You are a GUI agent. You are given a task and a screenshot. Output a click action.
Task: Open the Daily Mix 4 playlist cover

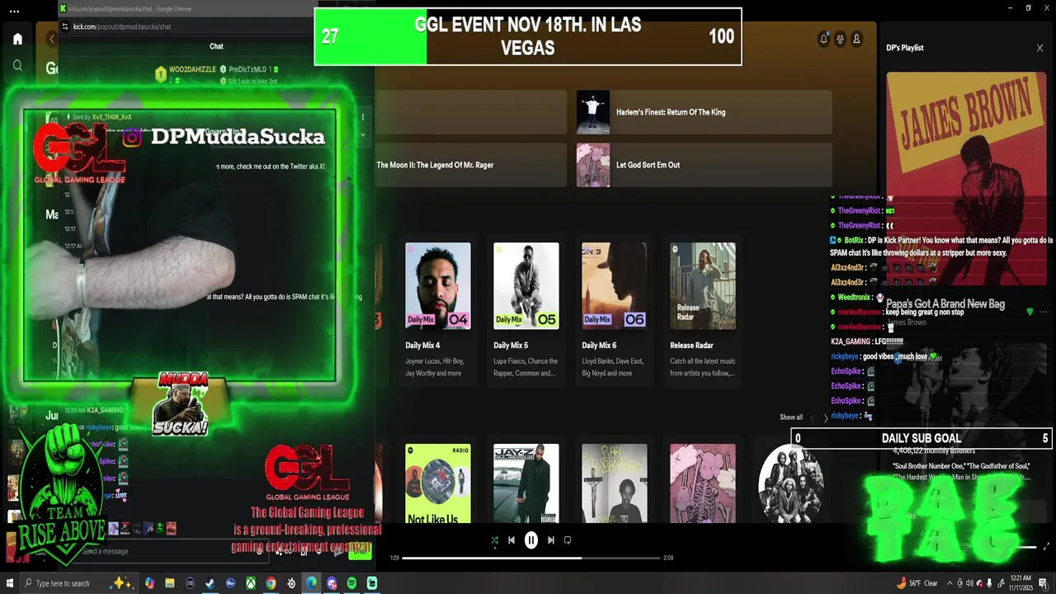(438, 285)
